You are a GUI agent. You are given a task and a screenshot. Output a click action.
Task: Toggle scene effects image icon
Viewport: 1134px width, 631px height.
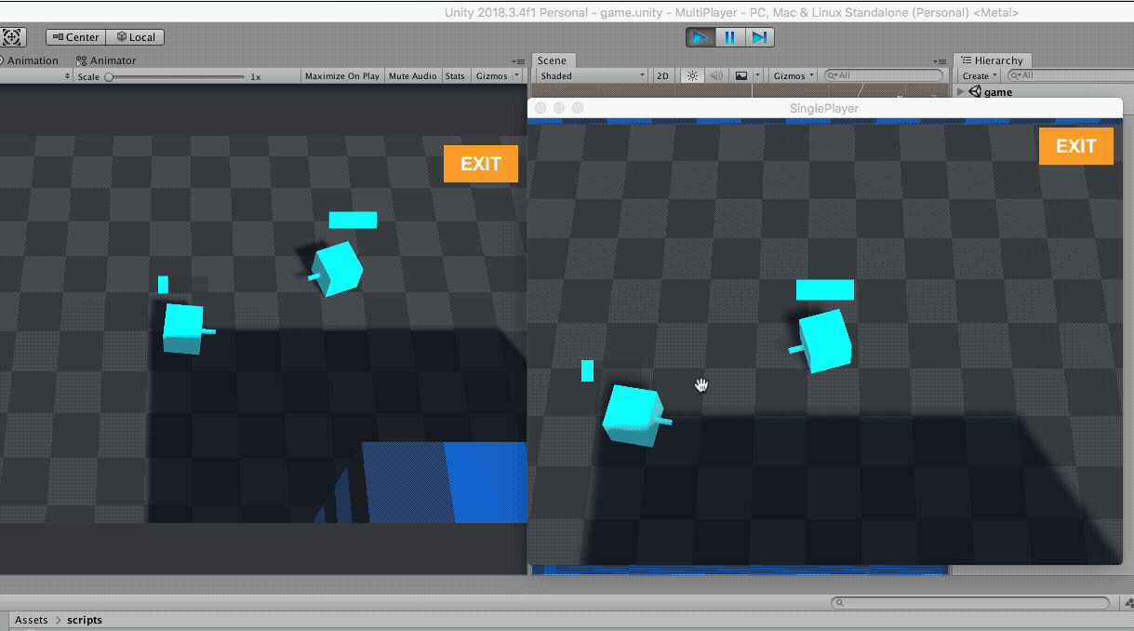pos(741,76)
